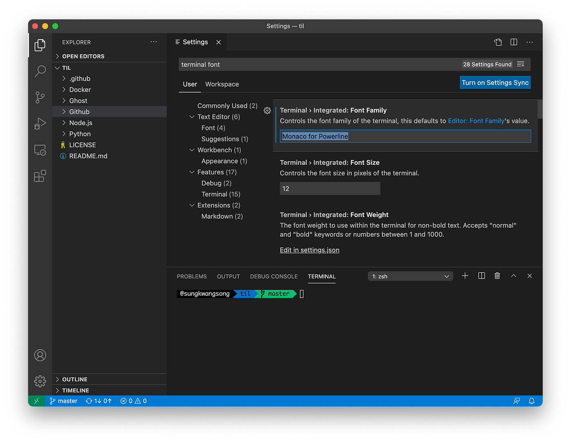Viewport: 571px width, 444px height.
Task: Click the Font Size value field
Action: [x=330, y=188]
